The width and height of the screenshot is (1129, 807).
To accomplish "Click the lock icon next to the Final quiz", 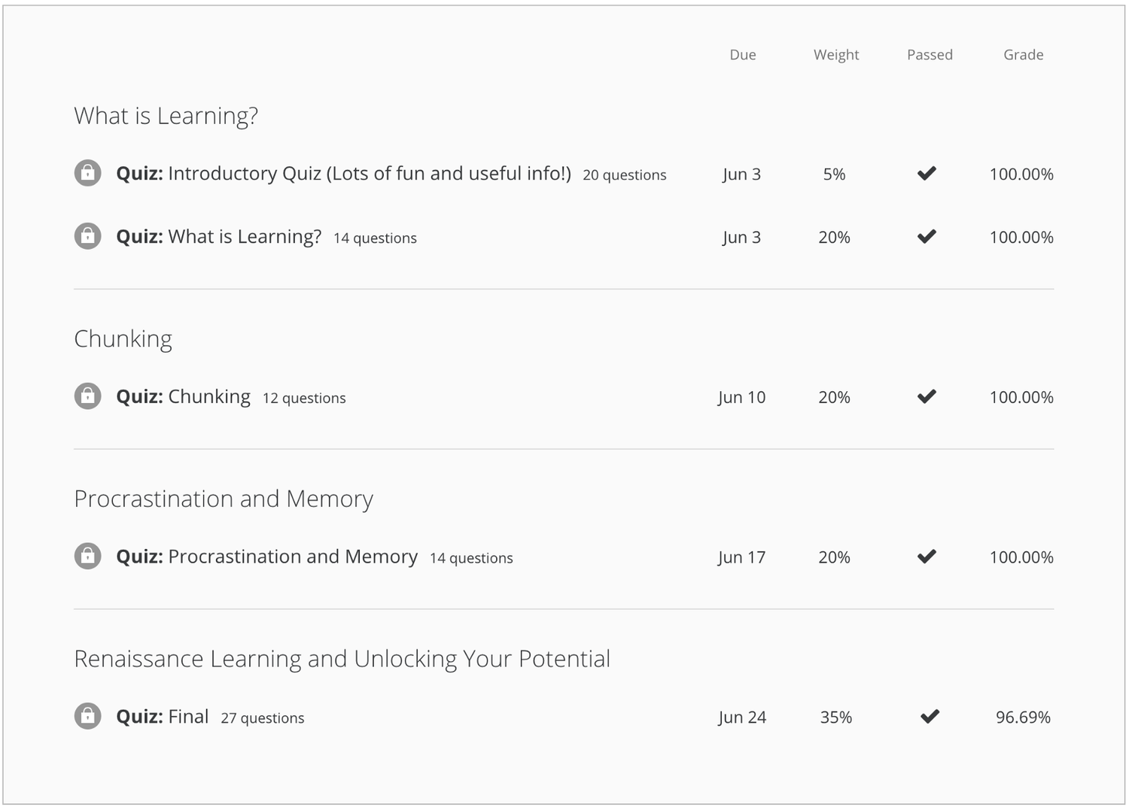I will coord(88,716).
